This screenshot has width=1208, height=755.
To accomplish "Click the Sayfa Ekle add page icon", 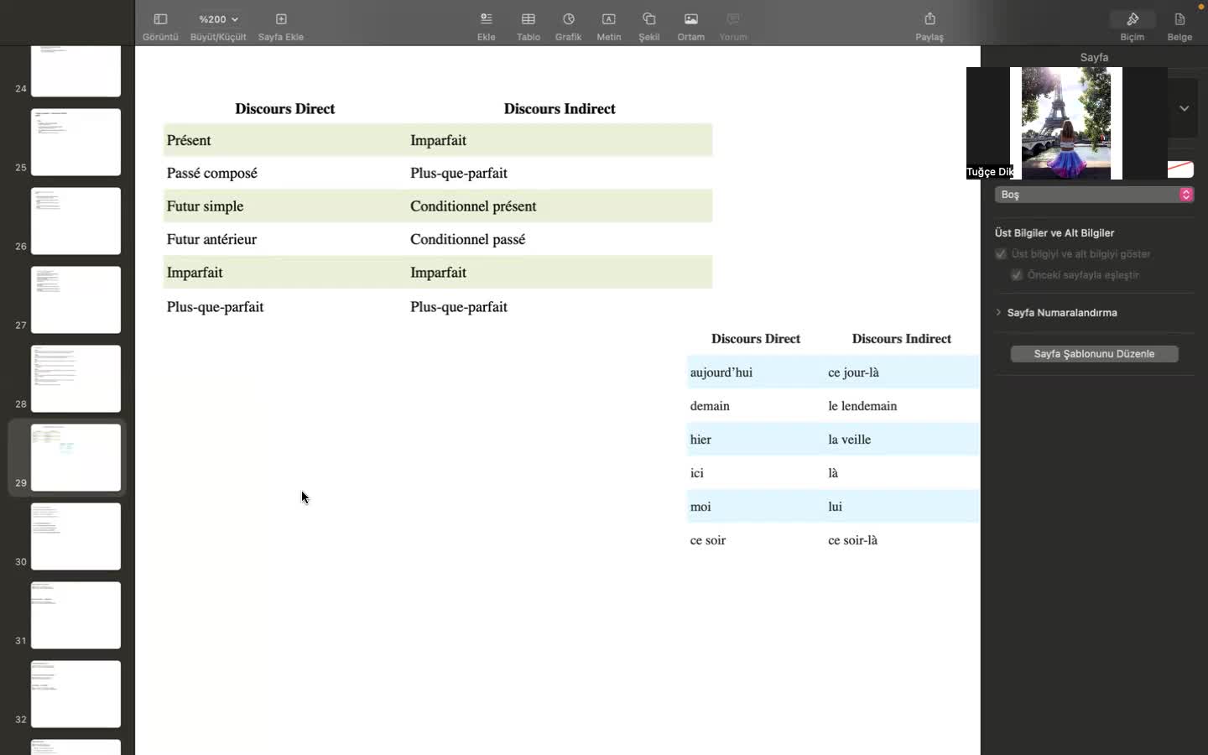I will tap(281, 19).
